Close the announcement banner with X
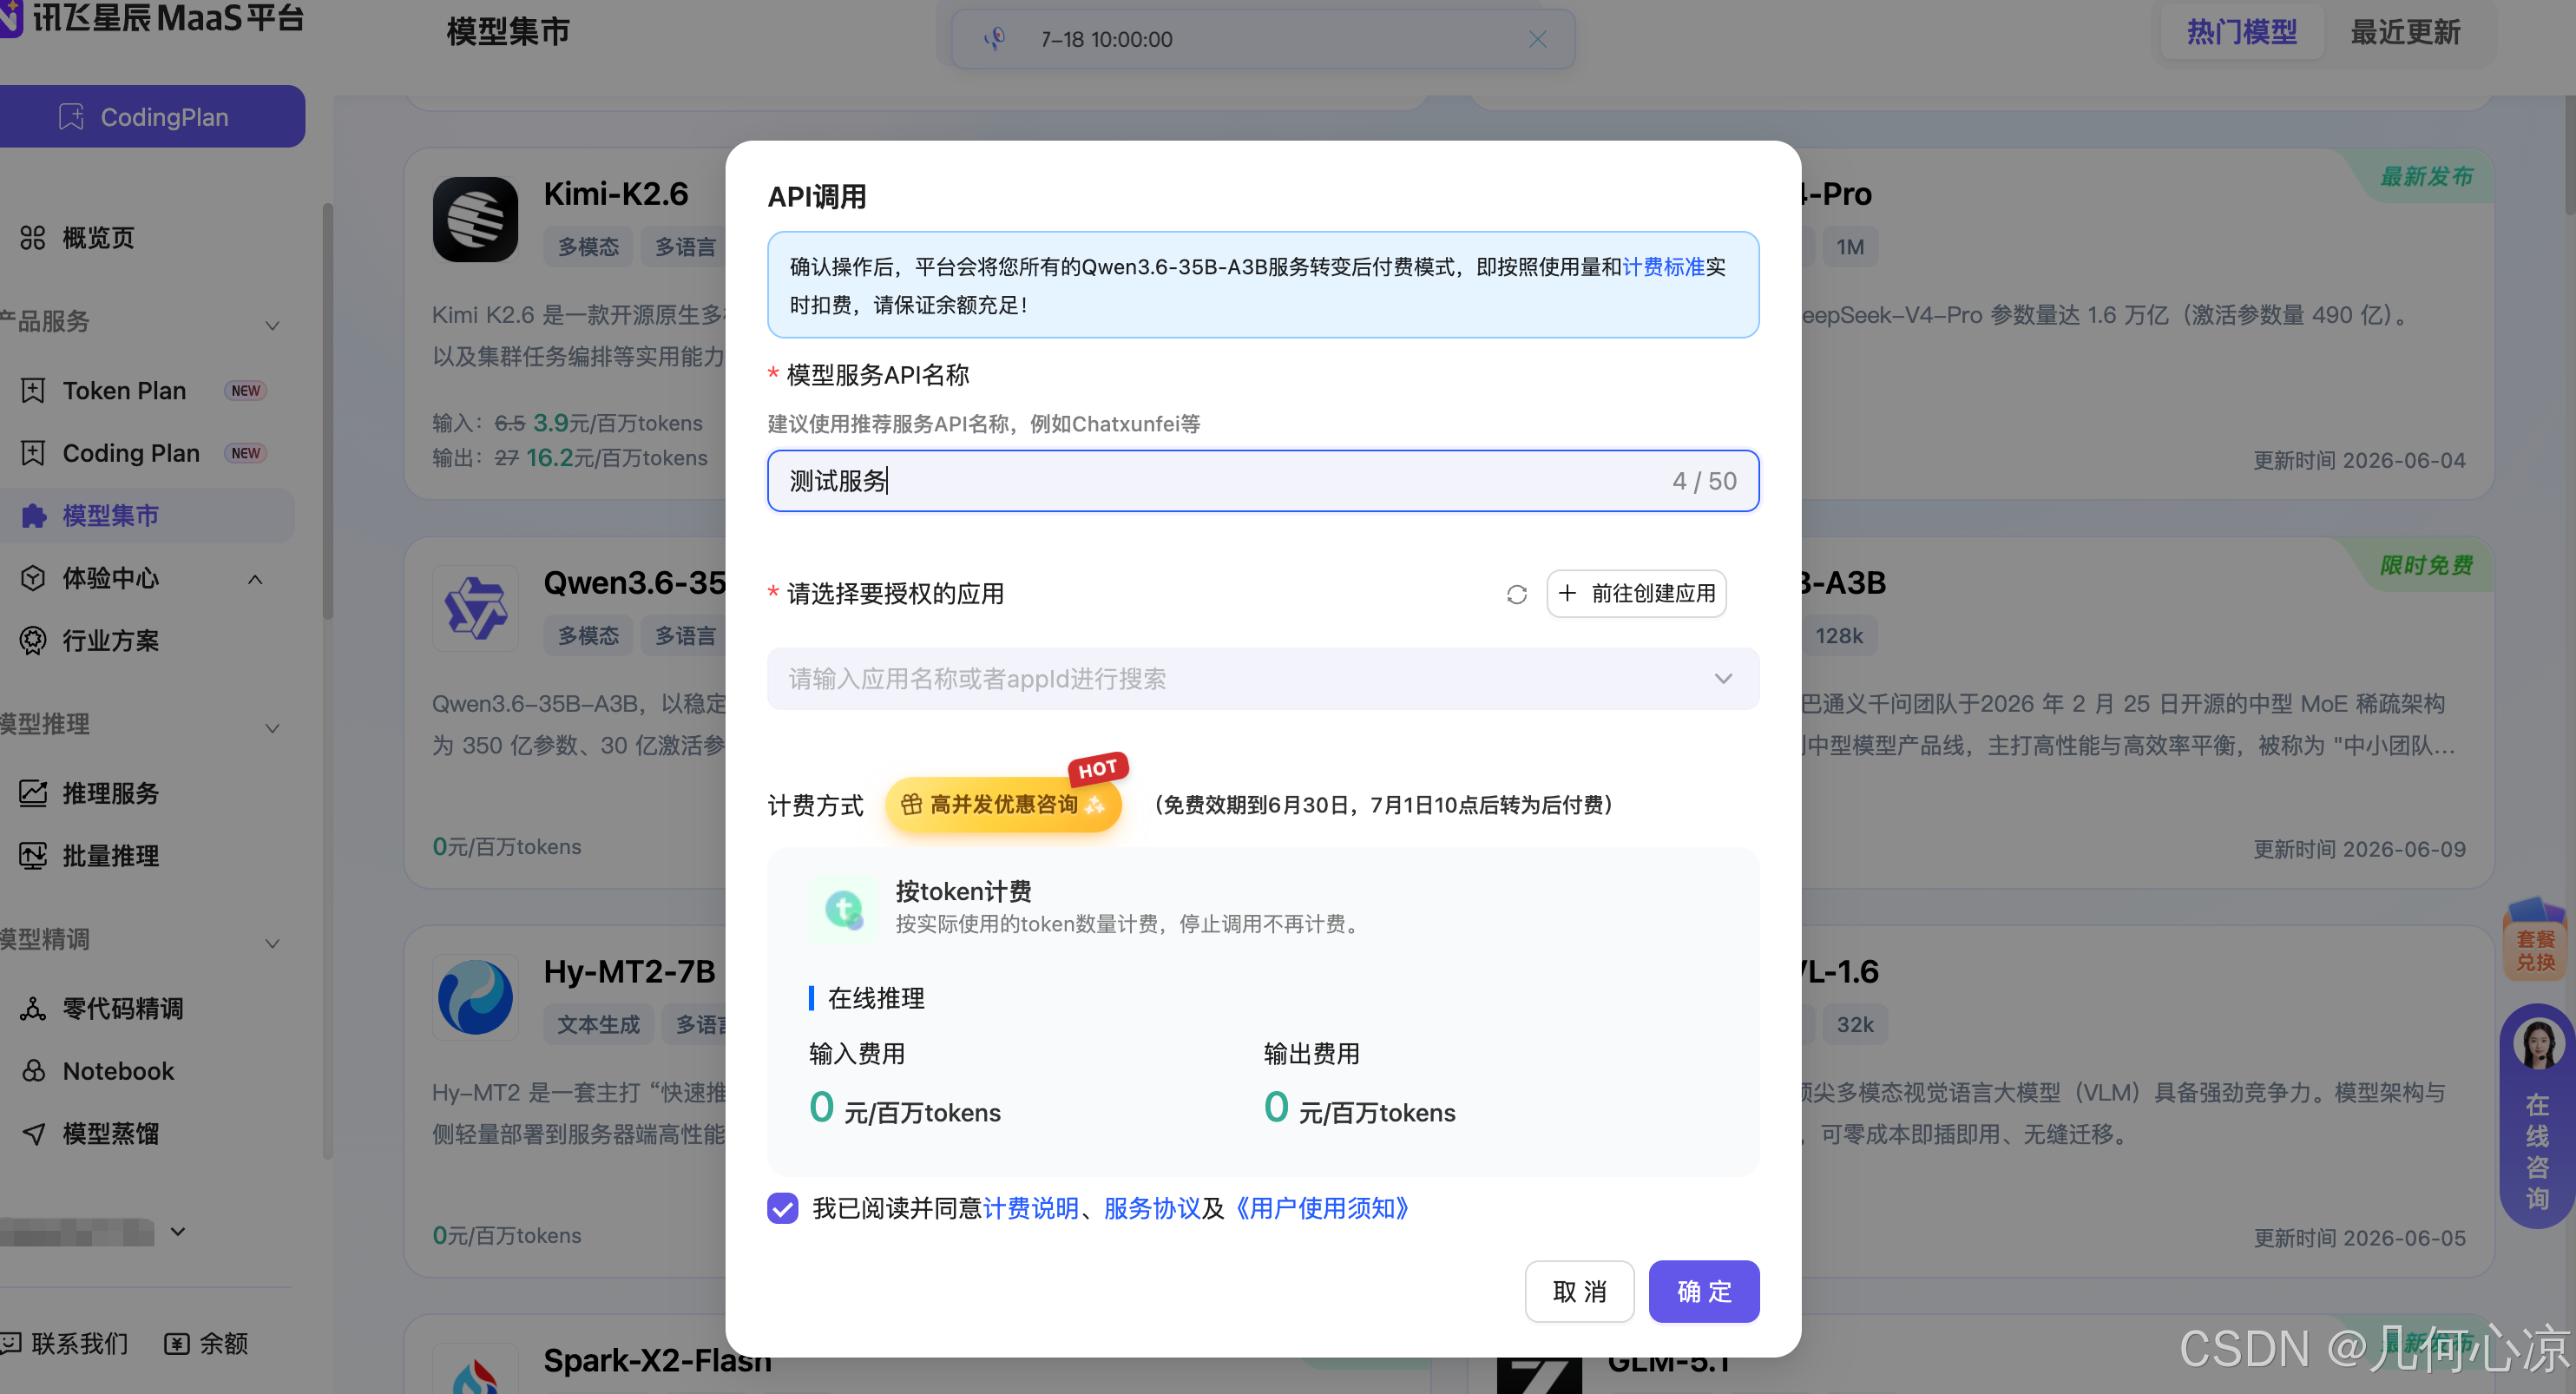This screenshot has height=1394, width=2576. tap(1537, 39)
